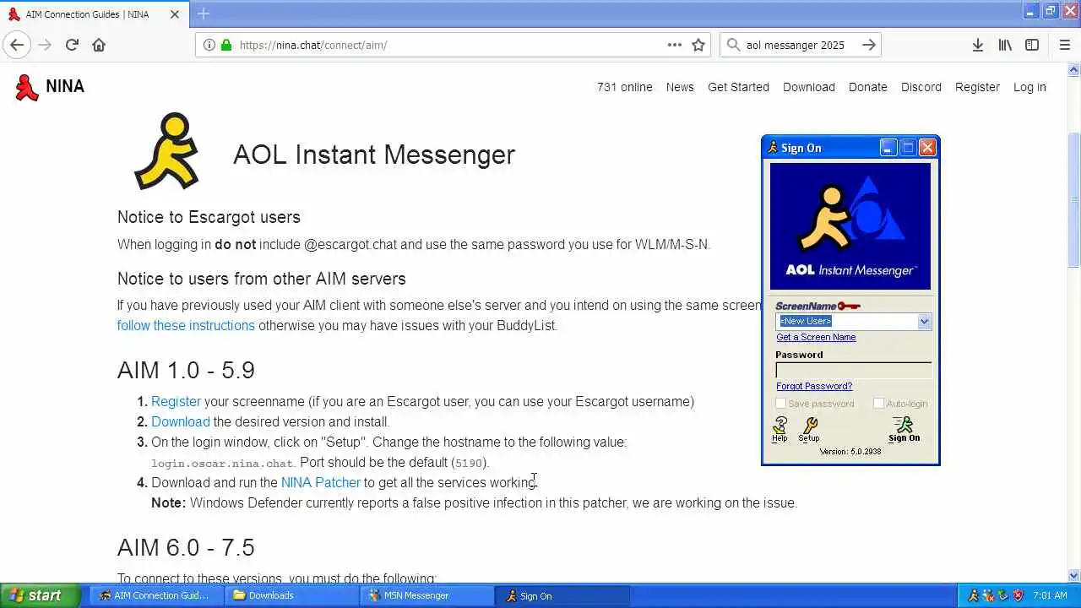Open Register in site navigation

(977, 87)
